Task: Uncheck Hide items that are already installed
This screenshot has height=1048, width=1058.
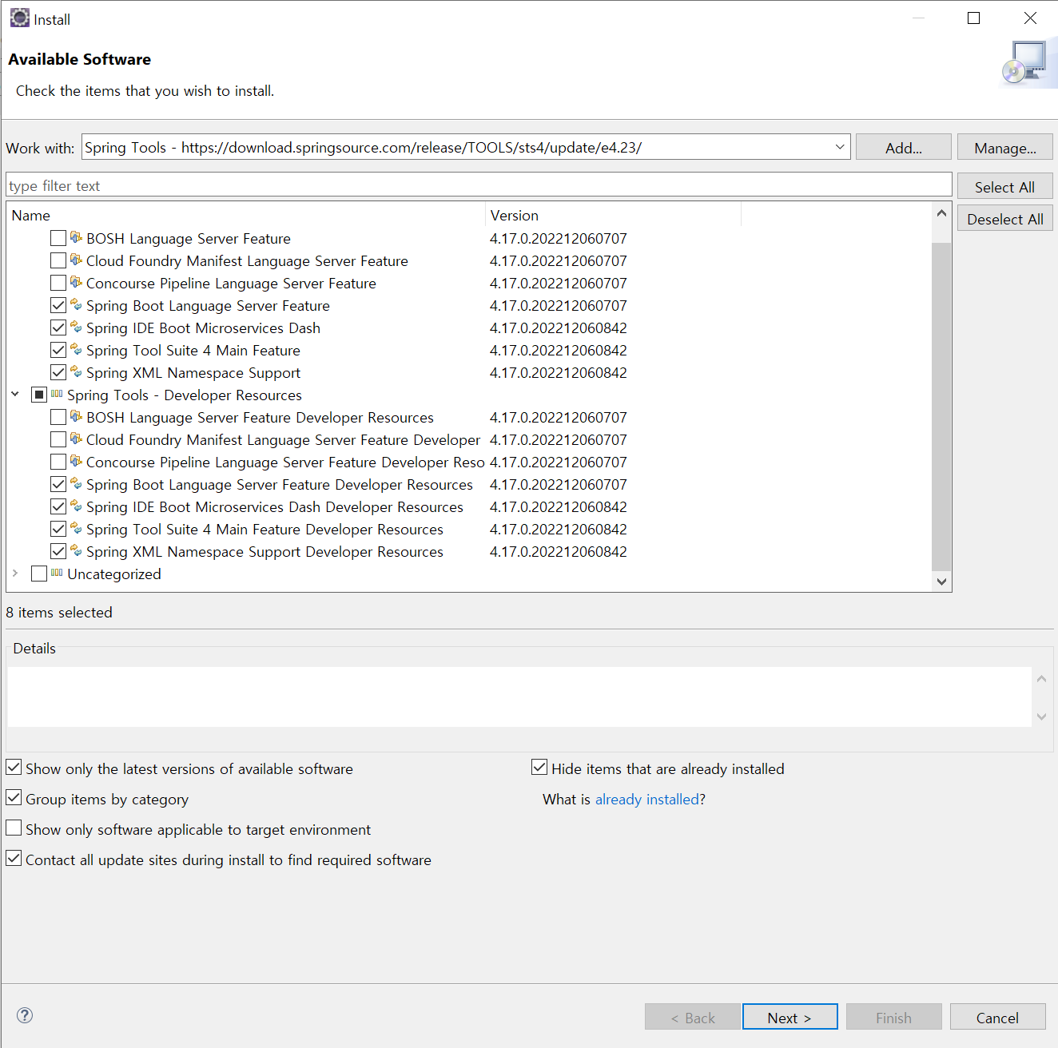Action: tap(539, 768)
